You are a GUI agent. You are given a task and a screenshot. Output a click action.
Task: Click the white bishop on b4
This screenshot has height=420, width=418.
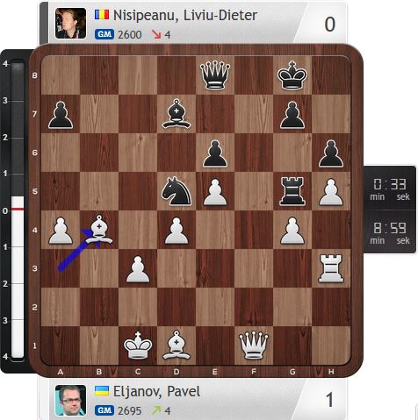(x=99, y=230)
